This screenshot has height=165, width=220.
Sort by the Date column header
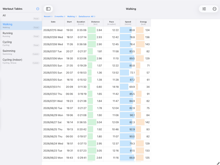(53, 23)
